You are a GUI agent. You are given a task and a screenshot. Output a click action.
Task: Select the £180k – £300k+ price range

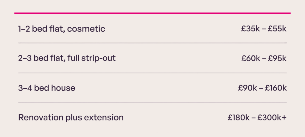(x=257, y=118)
